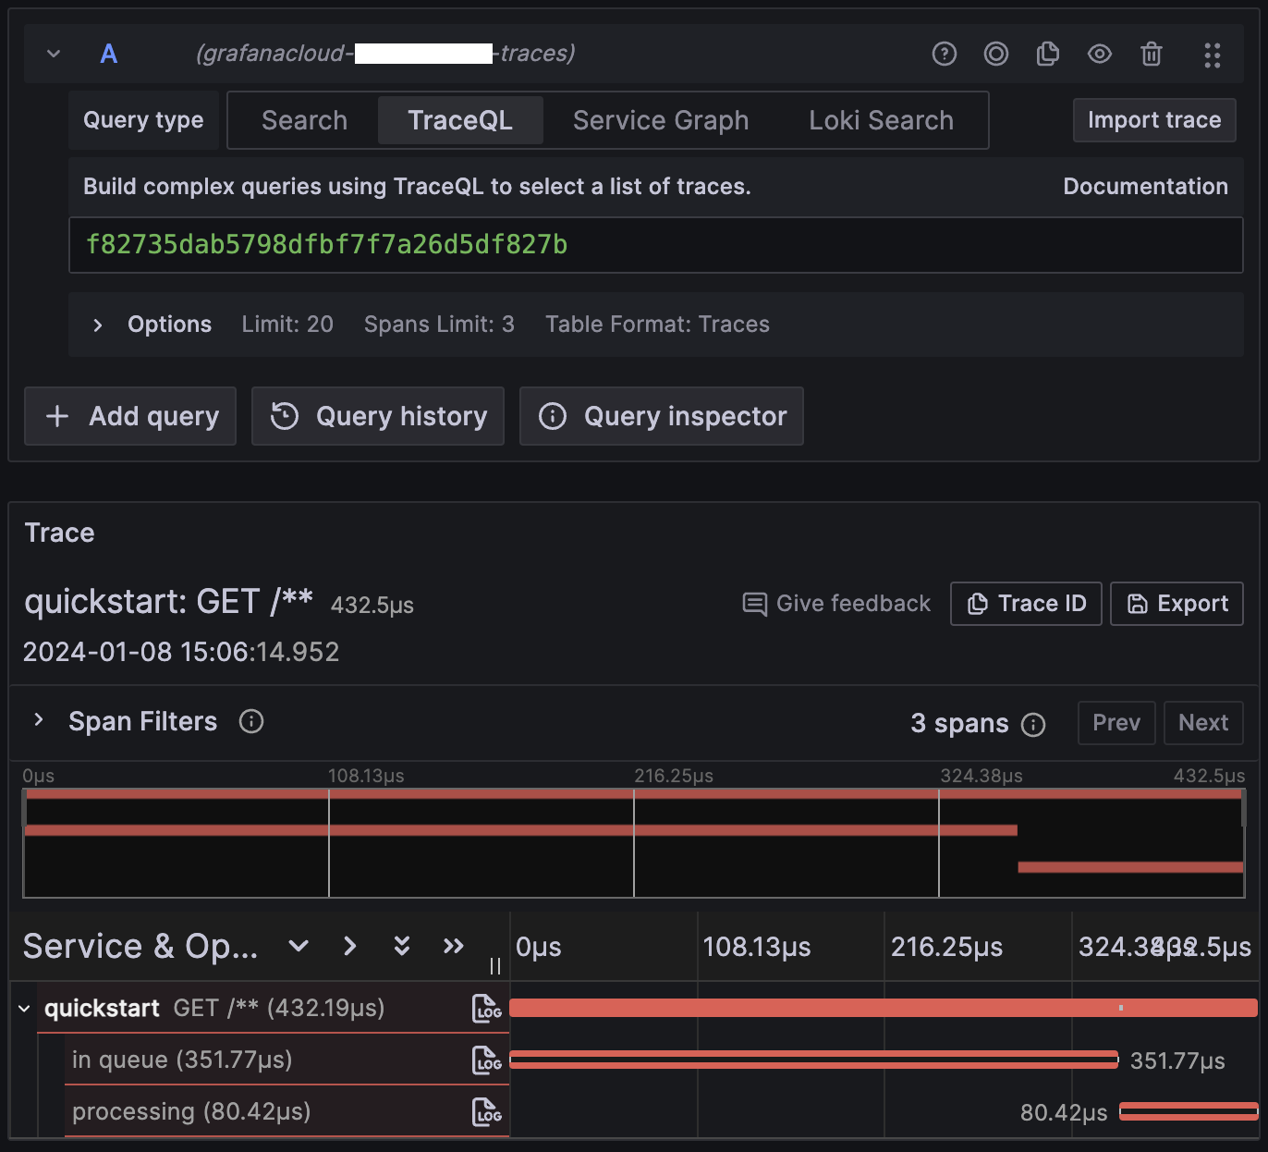Click the drag handle dots on query A
The image size is (1268, 1152).
tap(1212, 55)
